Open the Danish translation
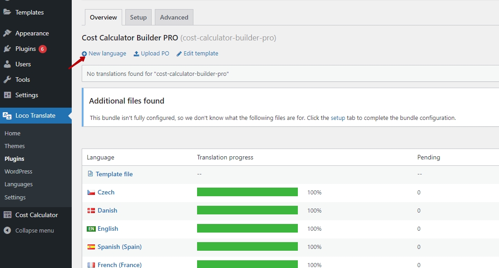 pos(107,210)
